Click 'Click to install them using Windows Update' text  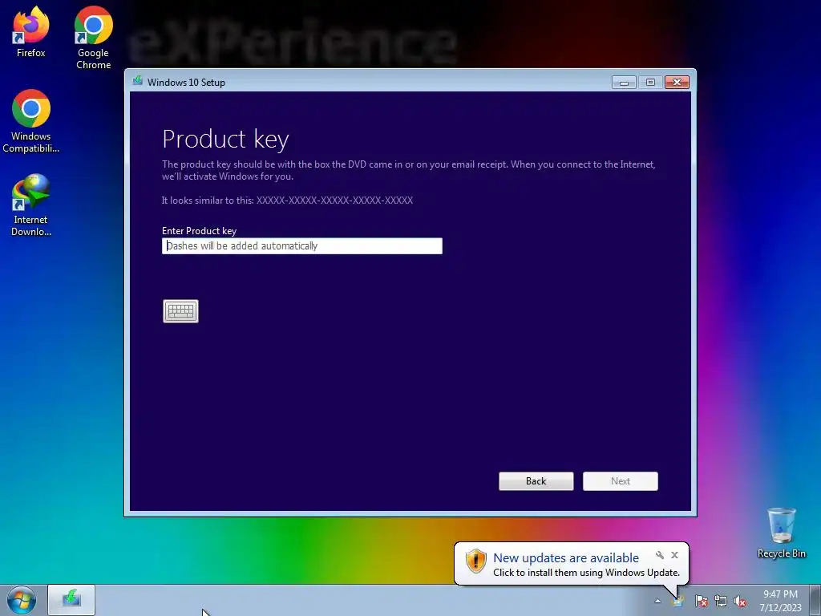coord(586,573)
